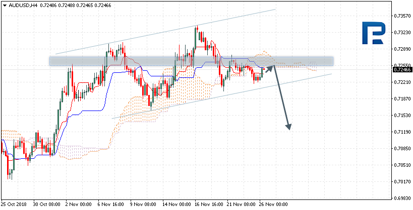Click the AUDUSD,H4 symbol label
413x210 pixels.
point(23,5)
